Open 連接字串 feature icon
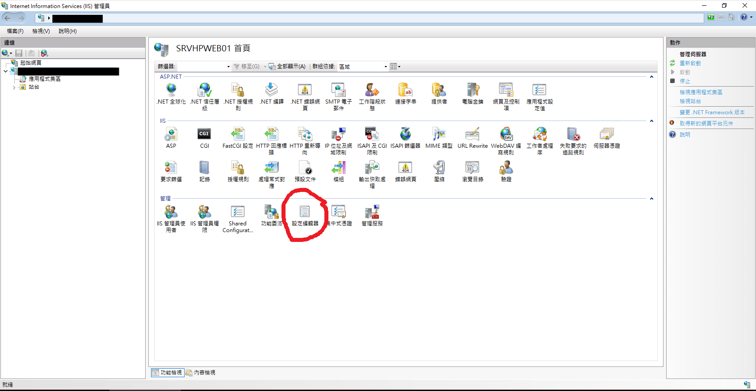The image size is (756, 391). click(x=406, y=94)
